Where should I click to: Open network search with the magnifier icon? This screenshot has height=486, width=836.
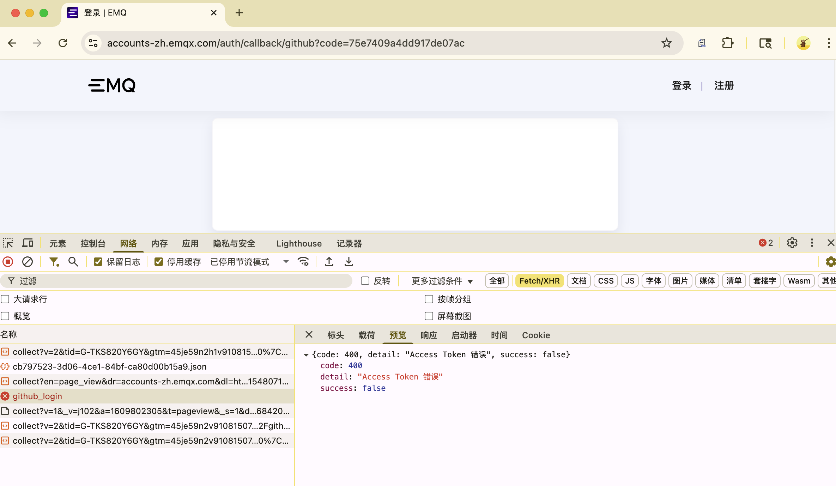click(73, 262)
